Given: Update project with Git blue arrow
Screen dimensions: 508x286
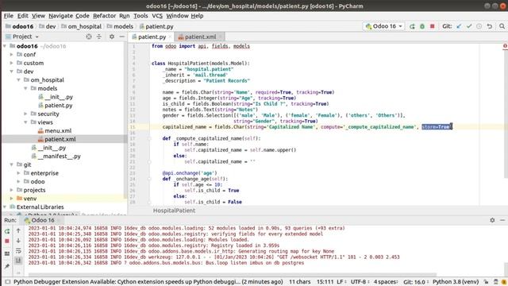Looking at the screenshot, I should [459, 26].
